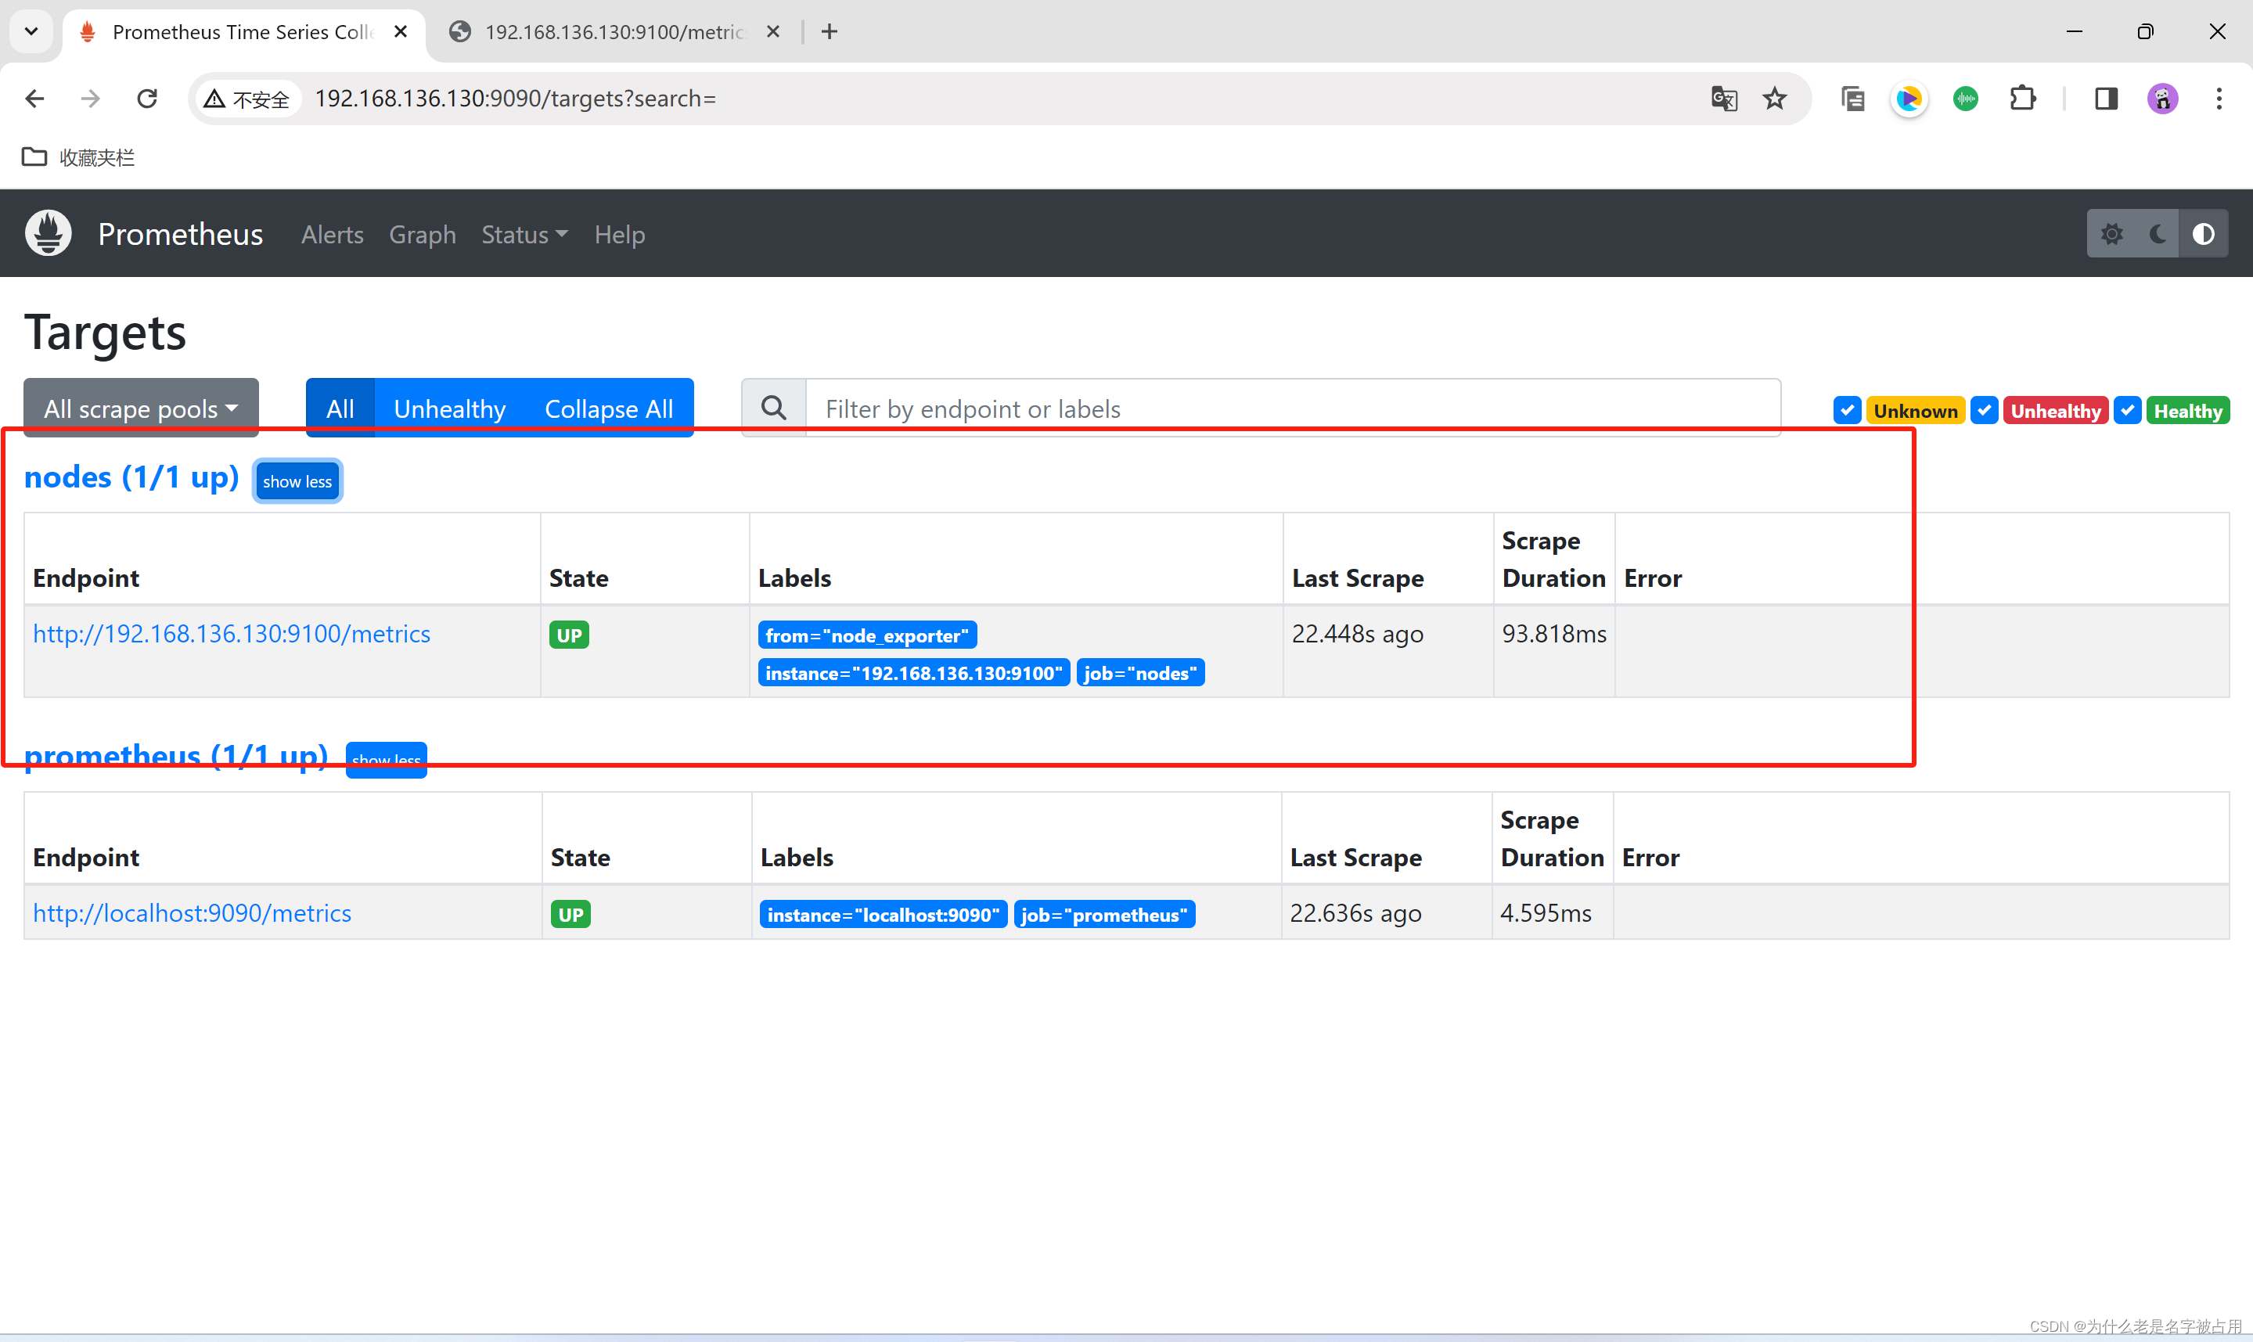The height and width of the screenshot is (1342, 2253).
Task: Open the Help link in navbar
Action: pyautogui.click(x=619, y=234)
